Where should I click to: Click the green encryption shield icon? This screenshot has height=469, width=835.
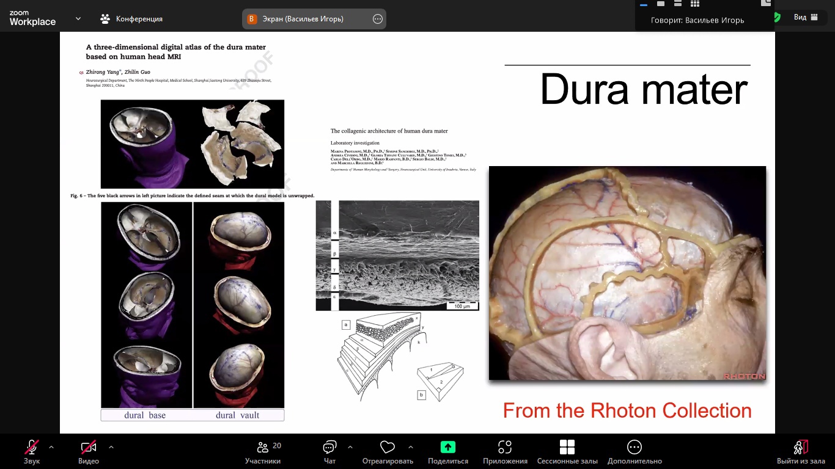(776, 18)
